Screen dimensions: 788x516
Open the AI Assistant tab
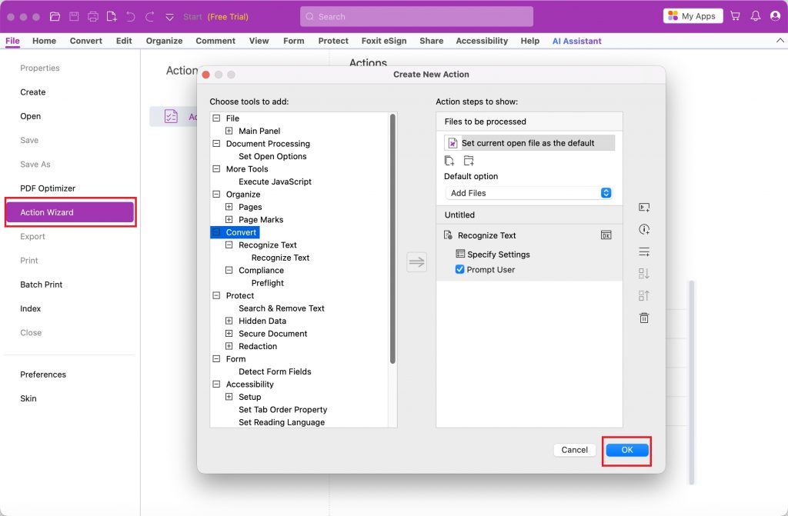(x=577, y=41)
